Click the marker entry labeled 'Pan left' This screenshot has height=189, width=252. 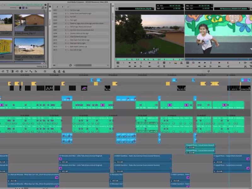tap(73, 17)
